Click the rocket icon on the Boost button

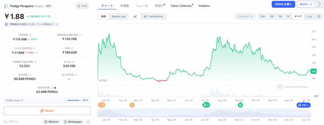pos(42,111)
